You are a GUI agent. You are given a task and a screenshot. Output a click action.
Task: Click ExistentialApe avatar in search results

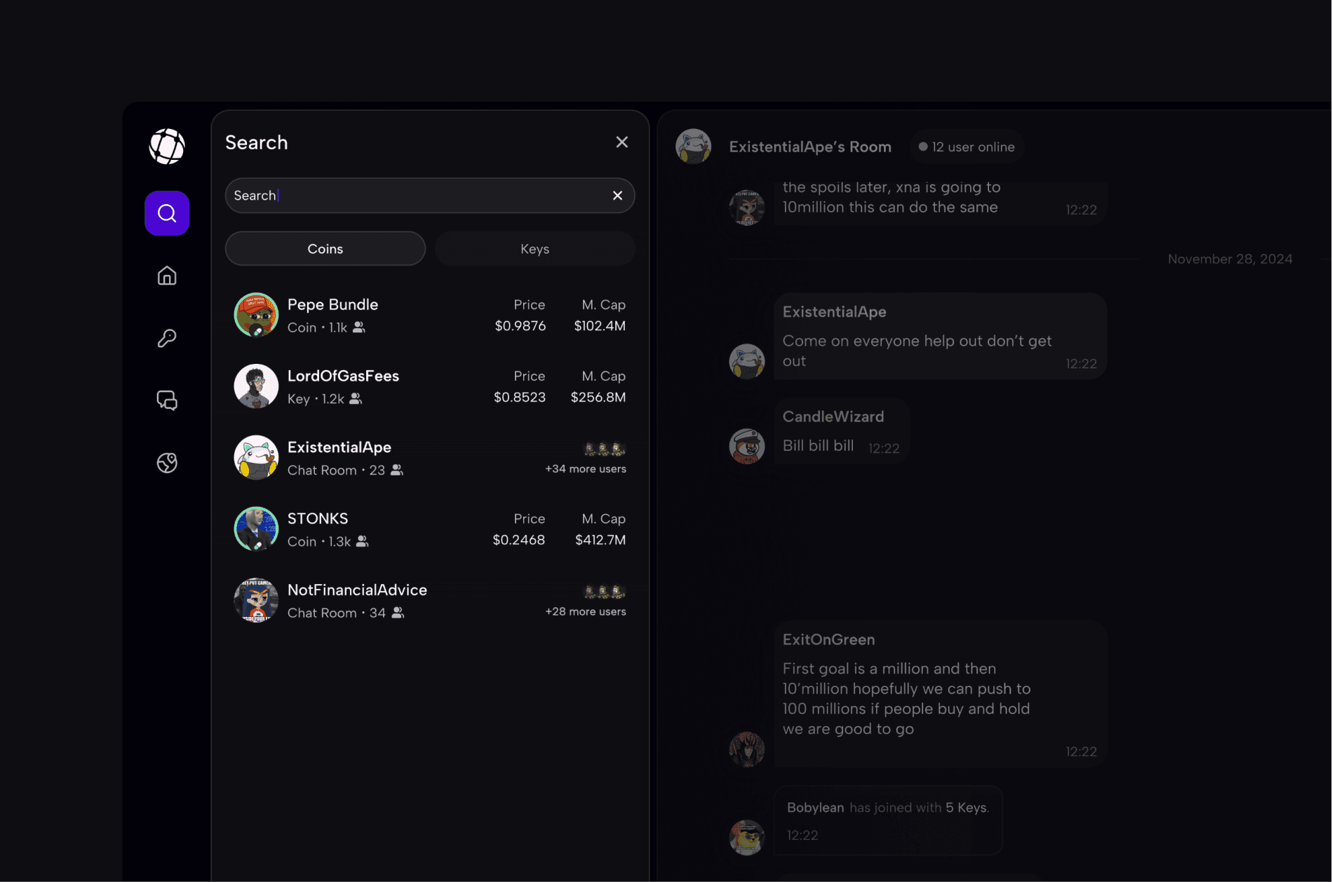(x=256, y=458)
